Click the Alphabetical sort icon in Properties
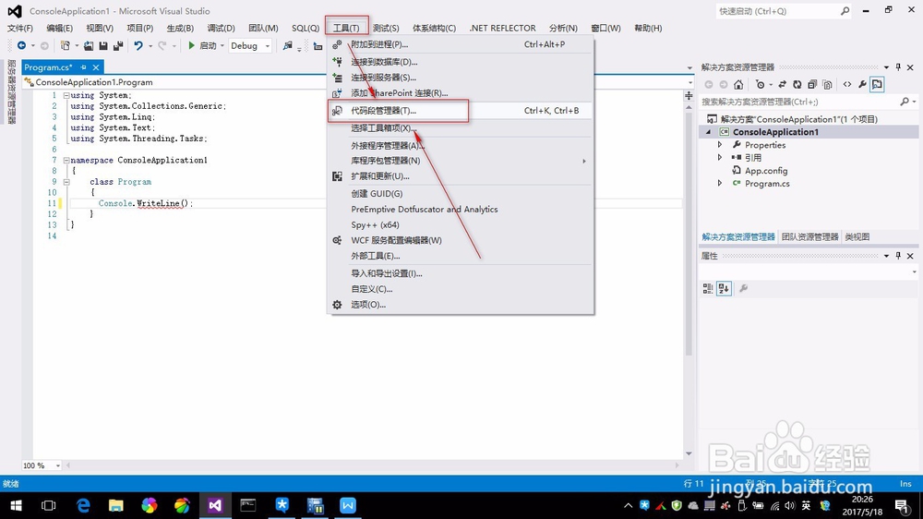 pos(724,288)
